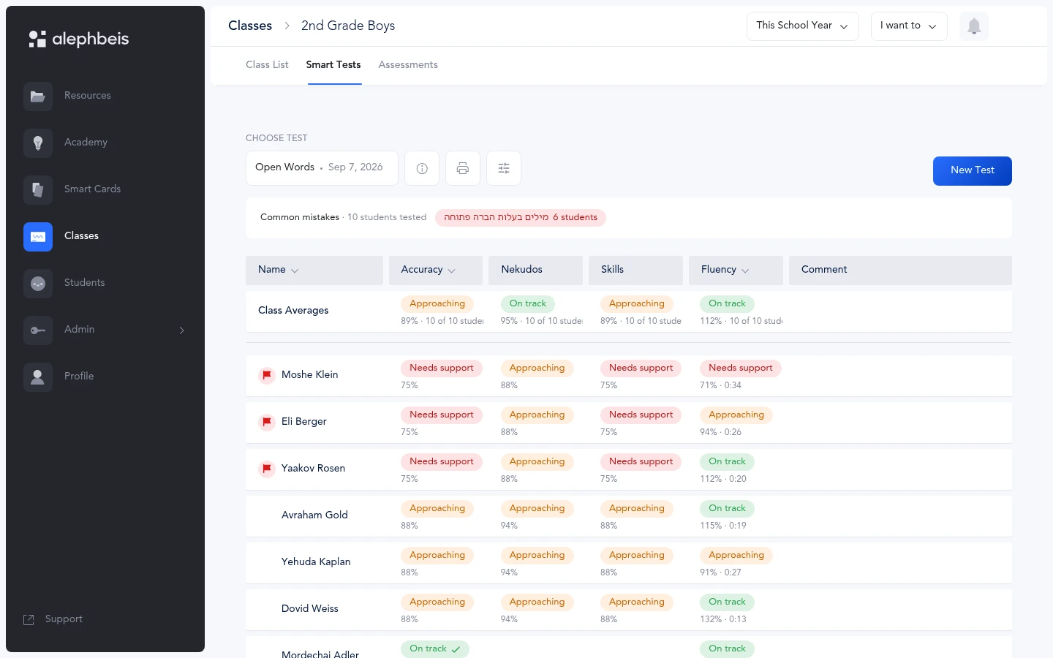
Task: Open Yehuda Kaplan's student row
Action: pyautogui.click(x=629, y=563)
